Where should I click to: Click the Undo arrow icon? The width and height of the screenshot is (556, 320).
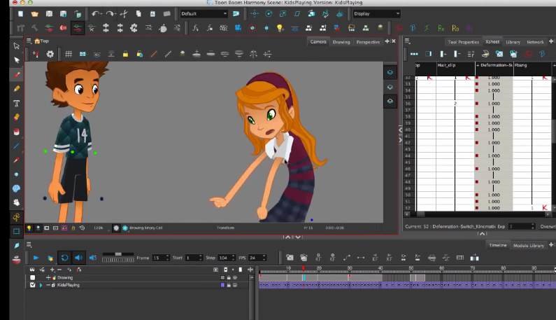(96, 13)
